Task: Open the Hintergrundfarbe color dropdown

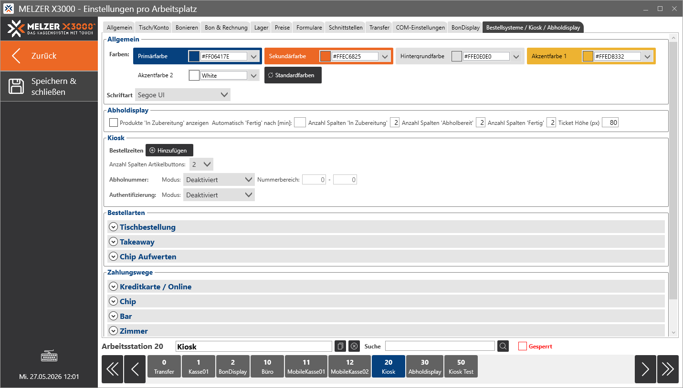Action: (x=516, y=56)
